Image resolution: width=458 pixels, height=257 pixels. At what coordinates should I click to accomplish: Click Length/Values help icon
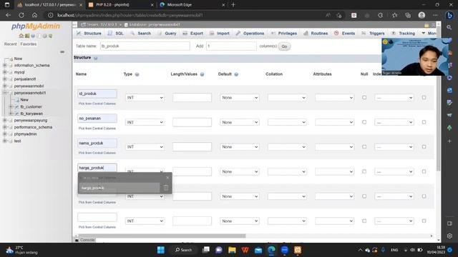coord(202,74)
